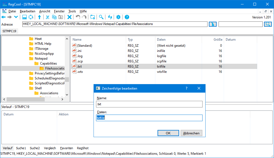Select the Notepad key in the tree
The image size is (274, 158).
41,59
